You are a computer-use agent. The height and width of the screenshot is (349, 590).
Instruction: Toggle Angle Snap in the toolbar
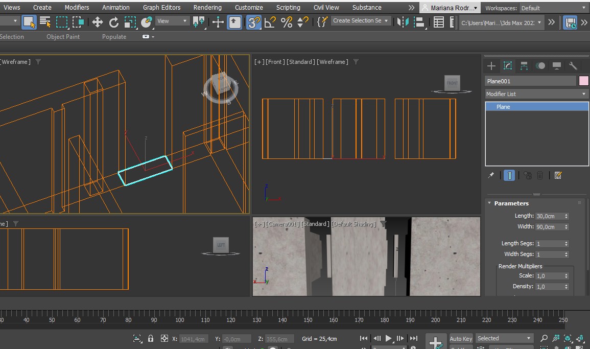point(270,22)
